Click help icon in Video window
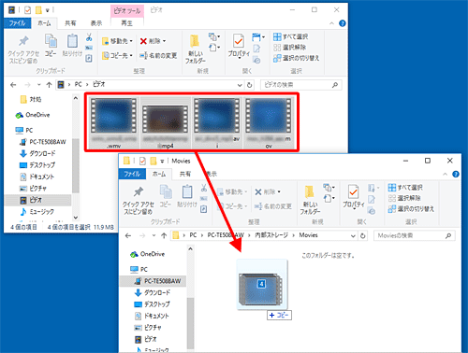 [343, 23]
